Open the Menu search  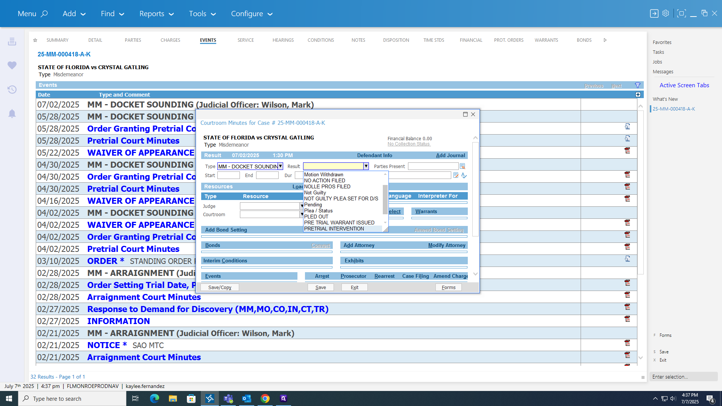tap(33, 14)
